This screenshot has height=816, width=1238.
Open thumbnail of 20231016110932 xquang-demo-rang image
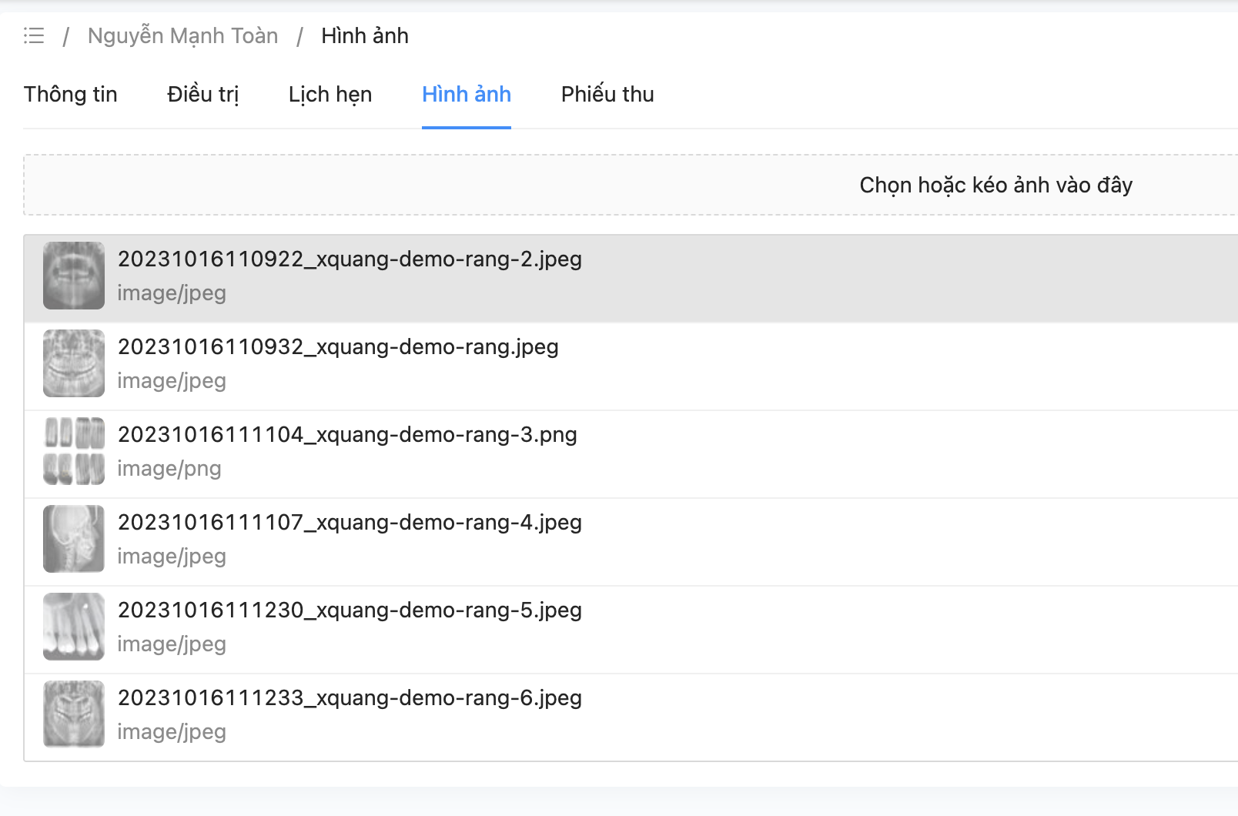point(74,363)
